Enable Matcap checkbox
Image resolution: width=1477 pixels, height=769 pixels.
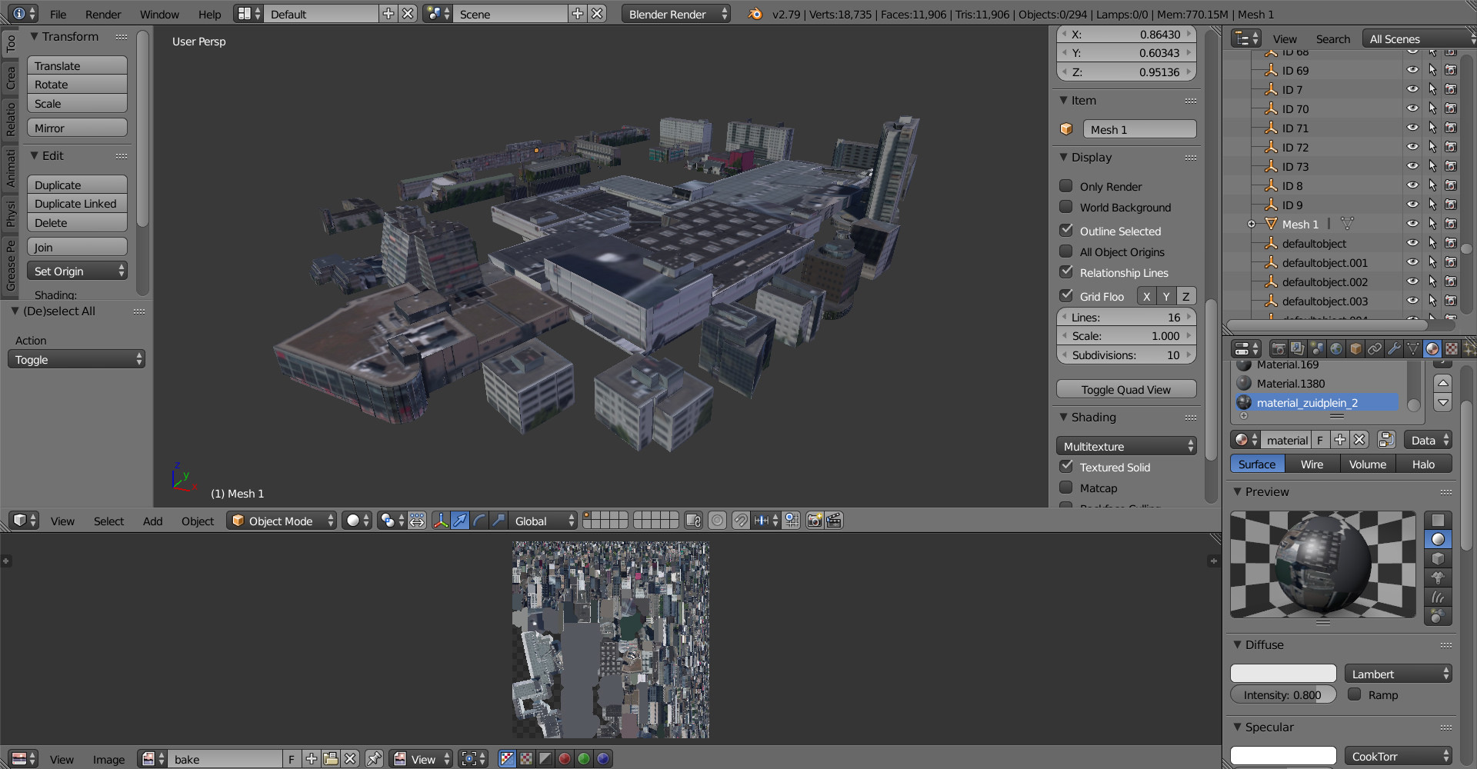click(x=1066, y=488)
